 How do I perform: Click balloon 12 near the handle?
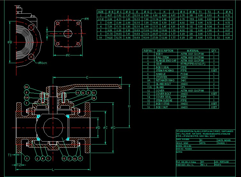pos(83,93)
